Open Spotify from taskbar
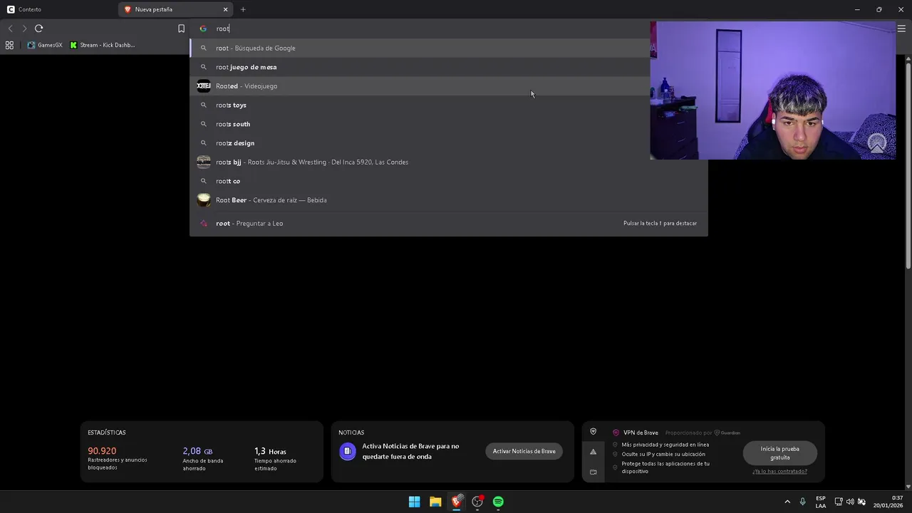 (498, 502)
